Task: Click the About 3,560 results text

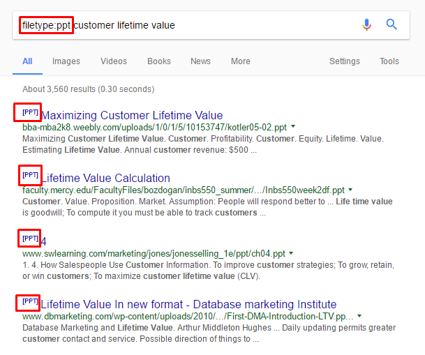Action: tap(88, 89)
